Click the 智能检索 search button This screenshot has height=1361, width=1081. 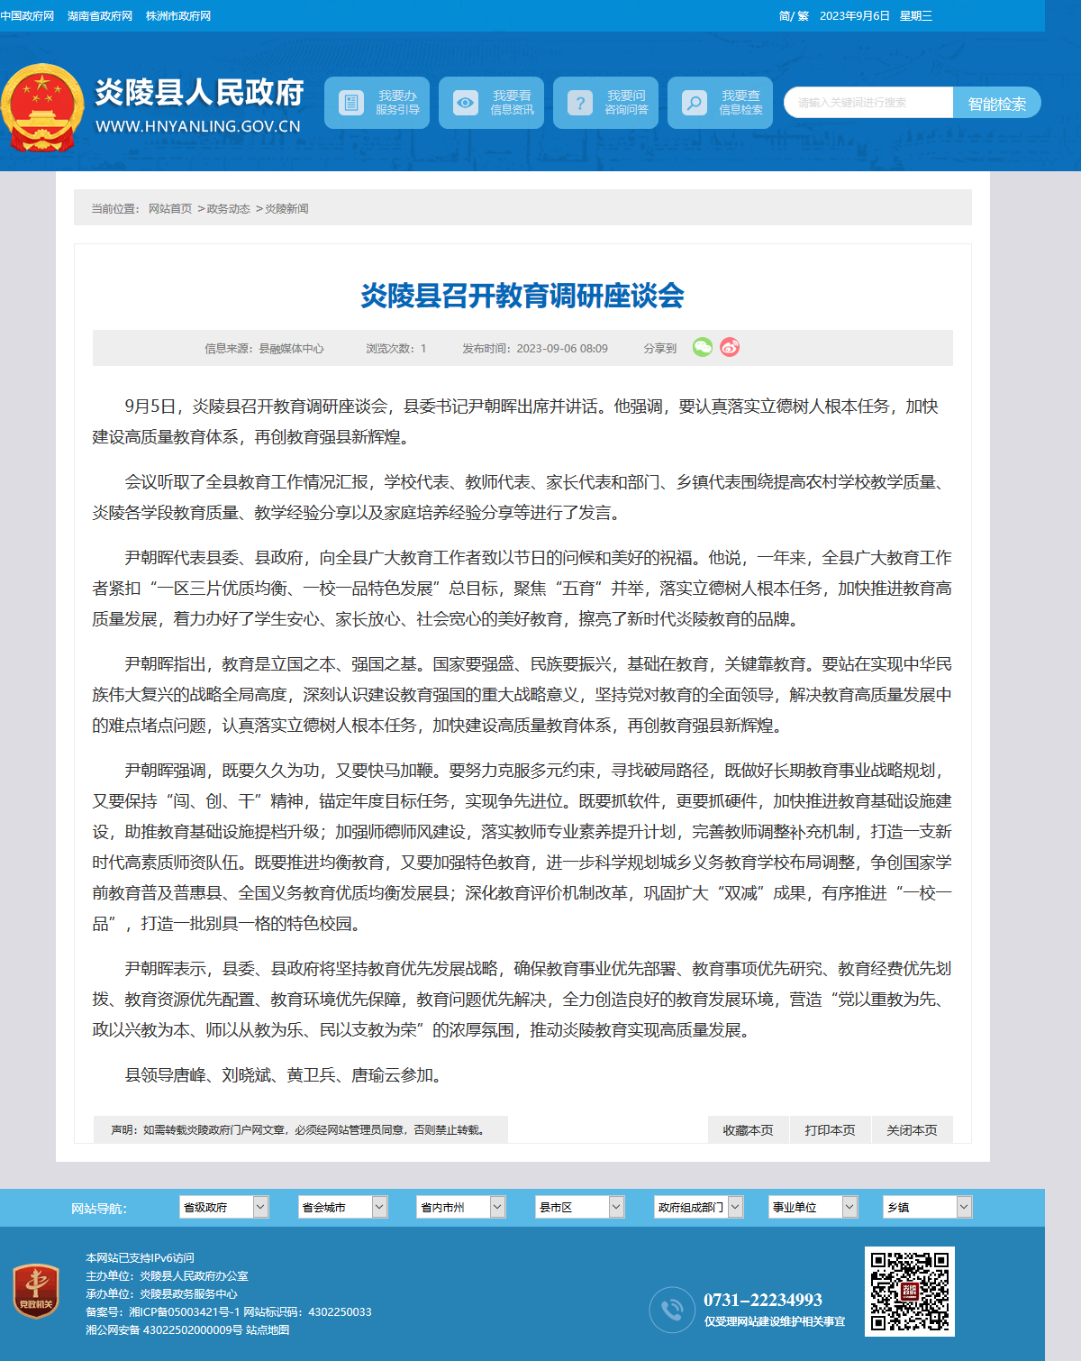(x=996, y=103)
